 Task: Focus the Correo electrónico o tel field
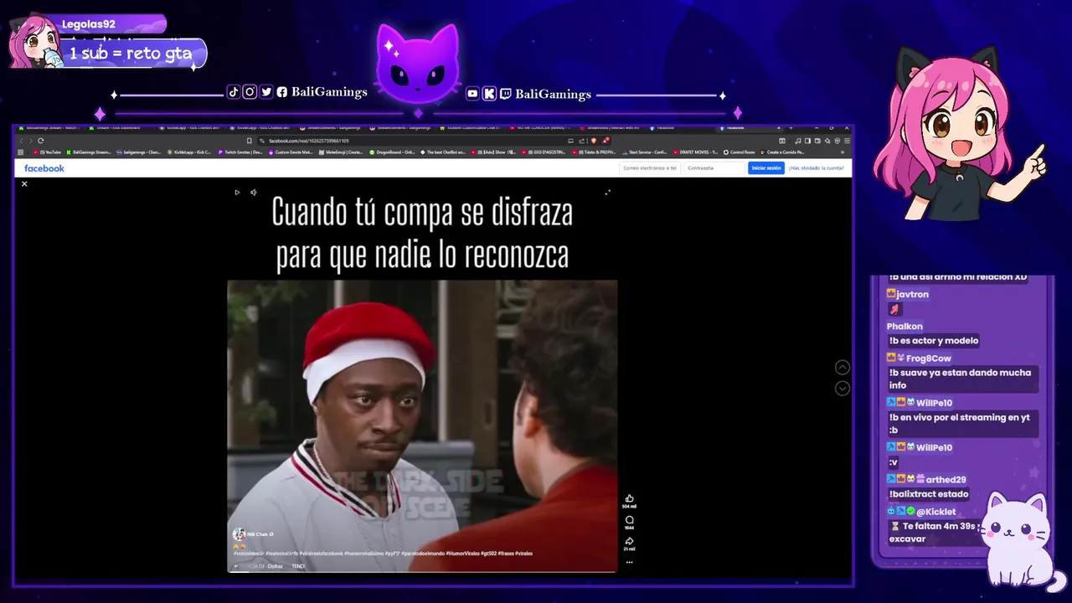[x=650, y=168]
